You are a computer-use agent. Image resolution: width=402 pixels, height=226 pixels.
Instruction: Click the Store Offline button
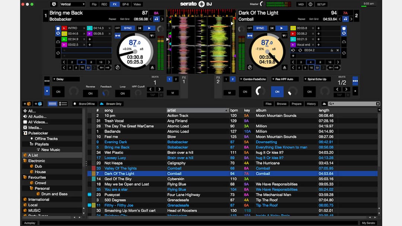(x=84, y=104)
